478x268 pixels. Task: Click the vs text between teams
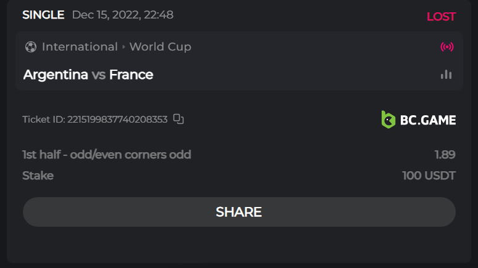[98, 75]
